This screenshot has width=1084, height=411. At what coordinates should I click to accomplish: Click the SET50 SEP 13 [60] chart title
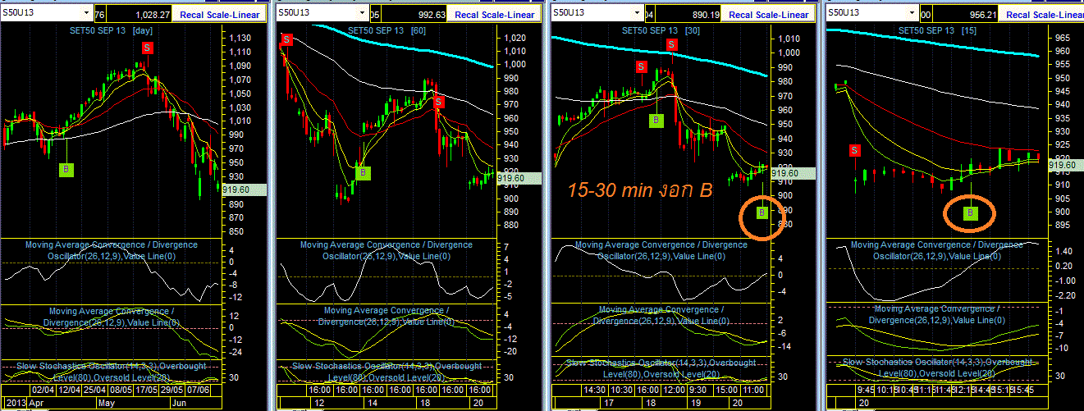point(387,30)
